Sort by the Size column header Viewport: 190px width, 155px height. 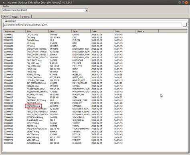tap(60, 31)
